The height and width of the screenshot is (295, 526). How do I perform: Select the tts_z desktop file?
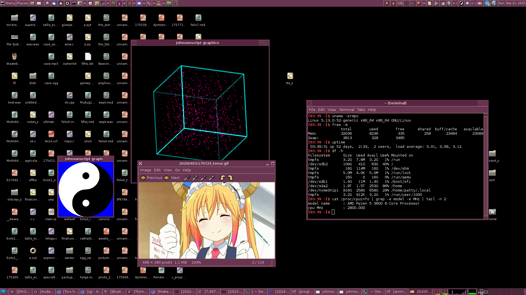pyautogui.click(x=290, y=79)
